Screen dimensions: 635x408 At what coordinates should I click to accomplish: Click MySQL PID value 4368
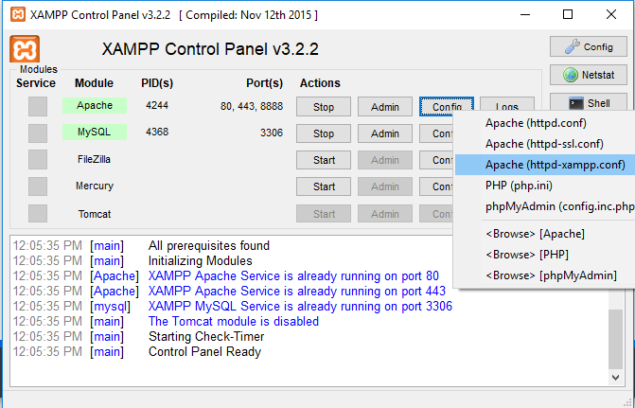click(x=157, y=133)
